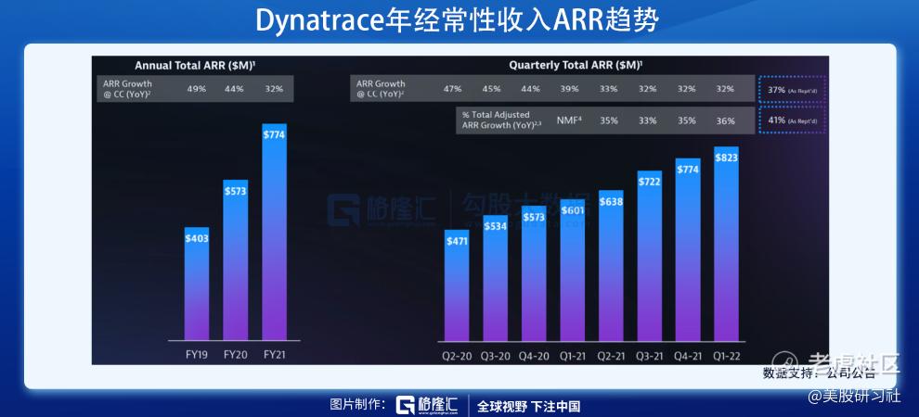Click the Q4-21 axis label
Viewport: 919px width, 417px height.
(x=689, y=356)
